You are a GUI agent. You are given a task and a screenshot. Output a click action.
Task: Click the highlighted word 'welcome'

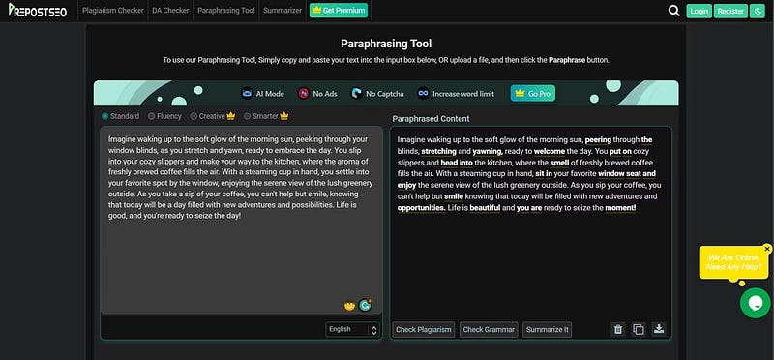click(x=550, y=151)
